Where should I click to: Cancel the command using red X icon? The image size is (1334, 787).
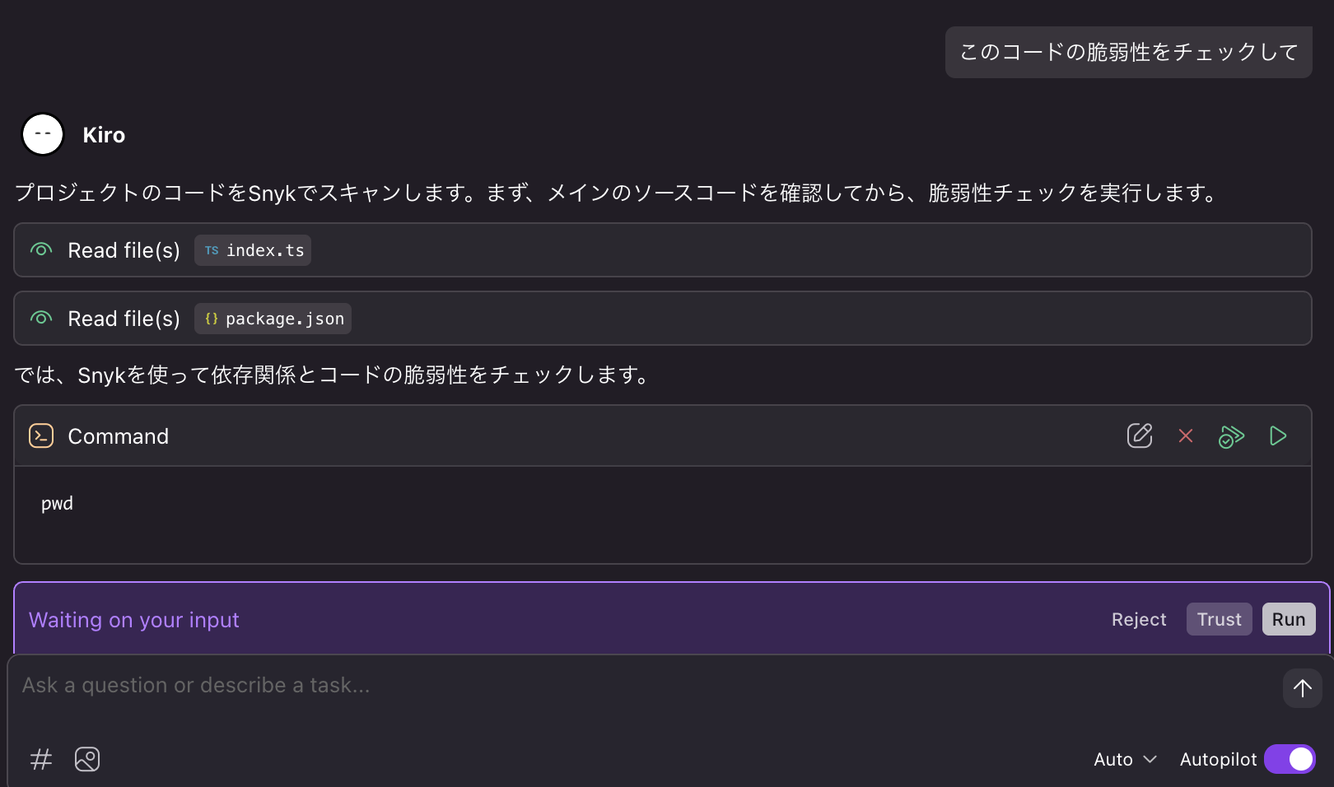[x=1185, y=436]
